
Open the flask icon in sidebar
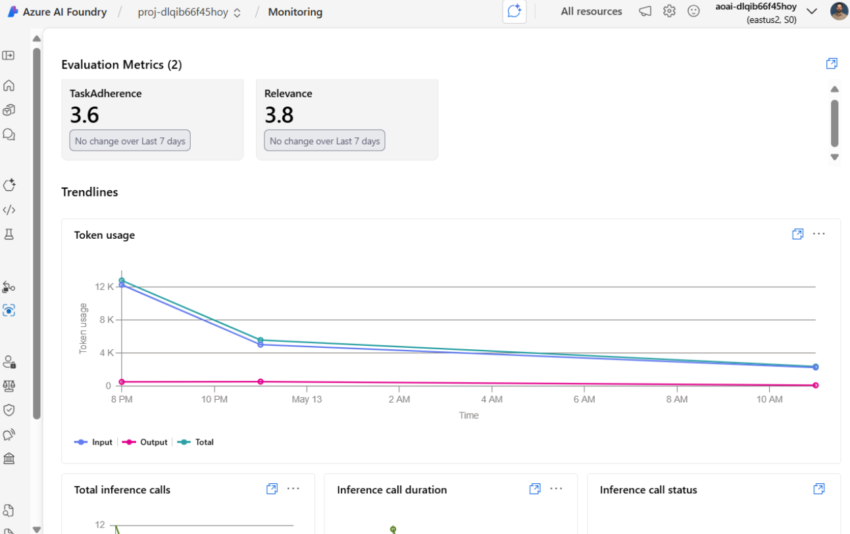point(9,234)
